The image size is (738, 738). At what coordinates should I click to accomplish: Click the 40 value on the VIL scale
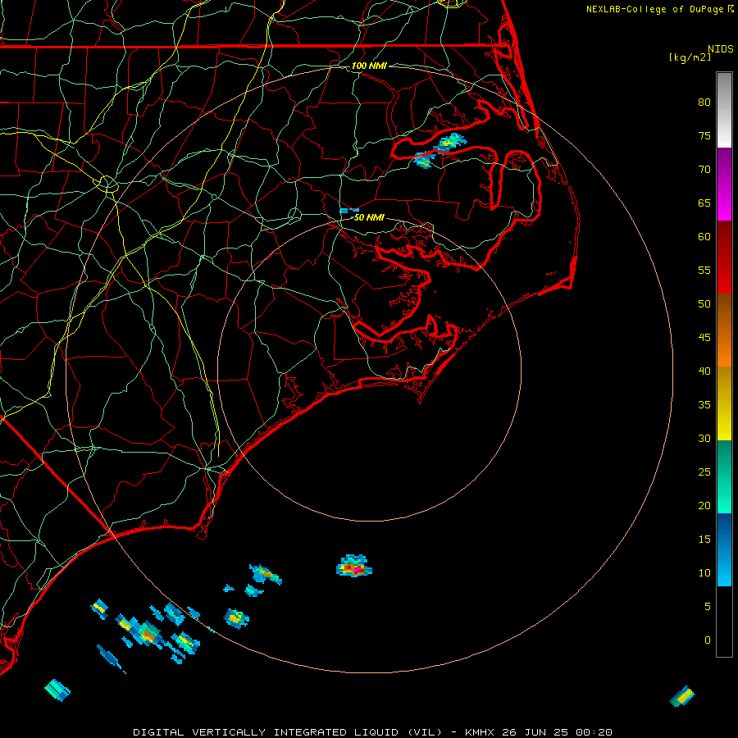pyautogui.click(x=704, y=371)
